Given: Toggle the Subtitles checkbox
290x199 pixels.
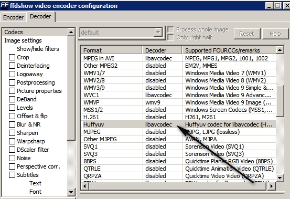Looking at the screenshot, I should [x=12, y=175].
